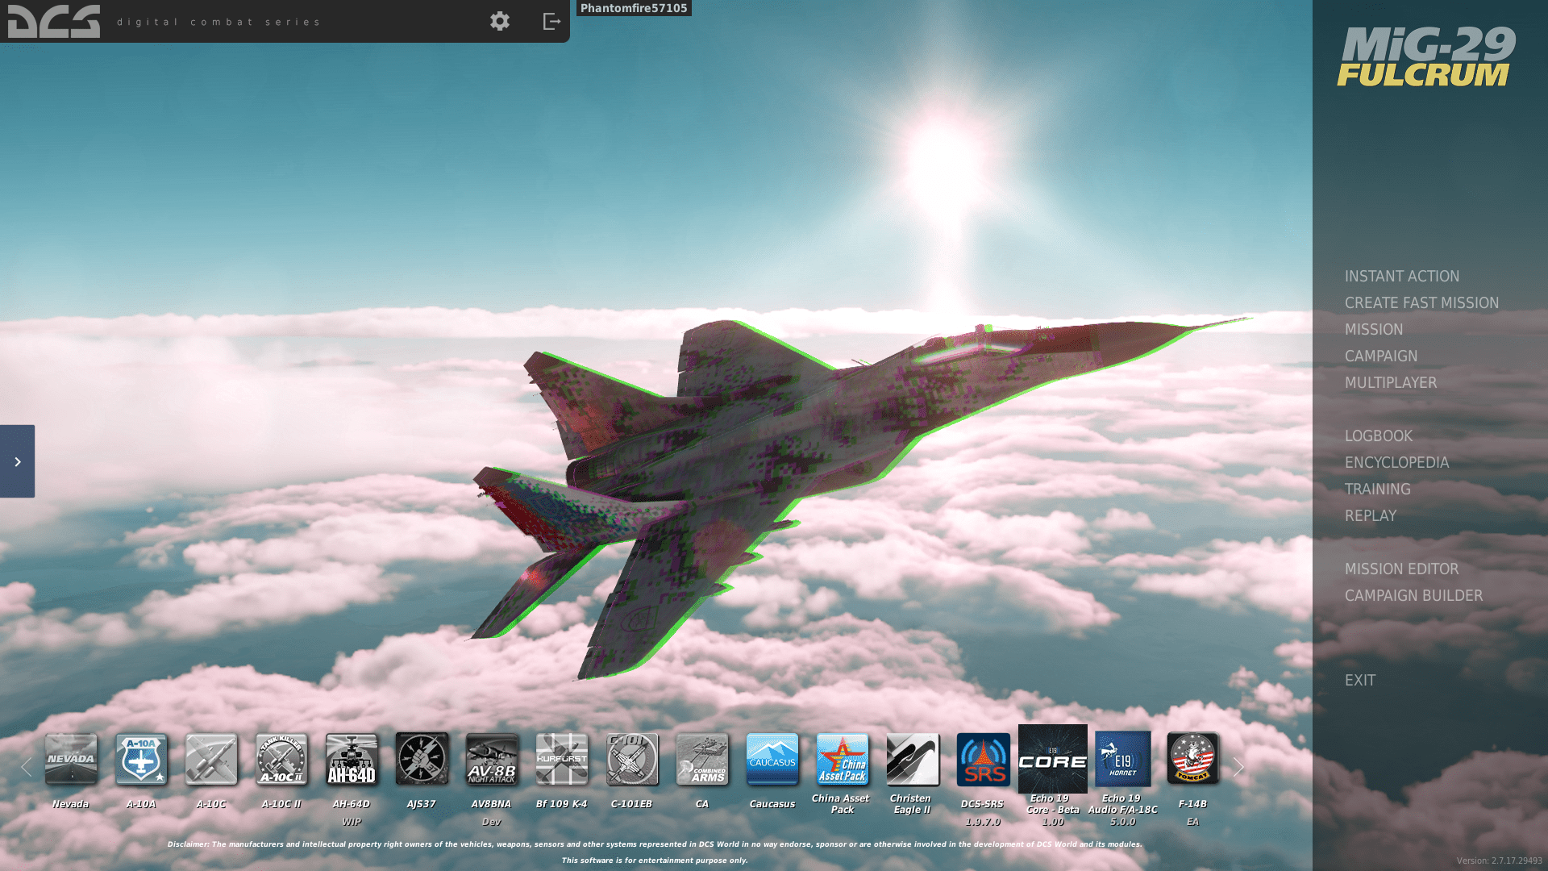Open the Instant Action menu item
This screenshot has height=871, width=1548.
pyautogui.click(x=1401, y=276)
